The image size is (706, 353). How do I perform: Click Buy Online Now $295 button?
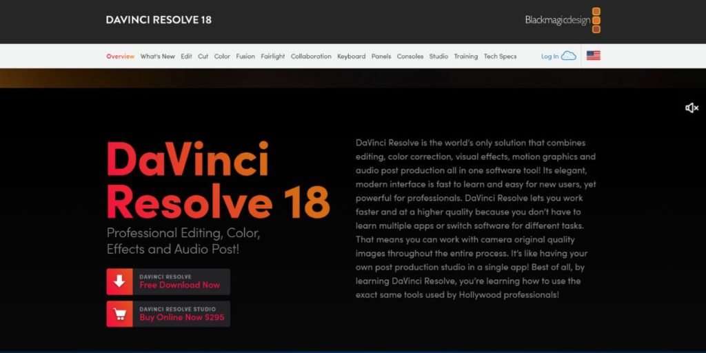[x=168, y=314]
